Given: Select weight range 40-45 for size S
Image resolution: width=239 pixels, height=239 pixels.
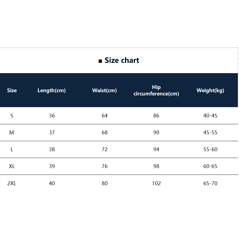Looking at the screenshot, I should tap(210, 116).
